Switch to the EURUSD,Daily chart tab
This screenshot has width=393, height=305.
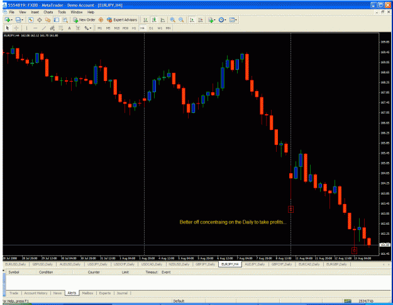(x=16, y=264)
